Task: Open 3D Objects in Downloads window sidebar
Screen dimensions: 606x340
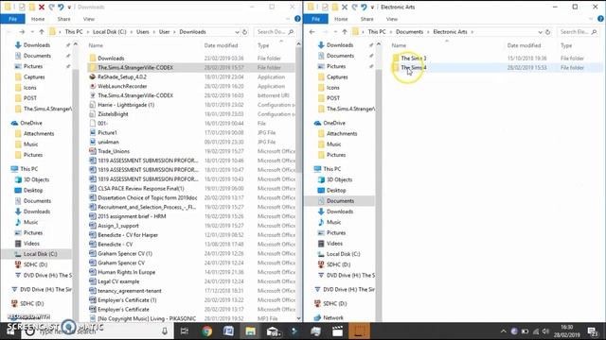Action: tap(36, 179)
